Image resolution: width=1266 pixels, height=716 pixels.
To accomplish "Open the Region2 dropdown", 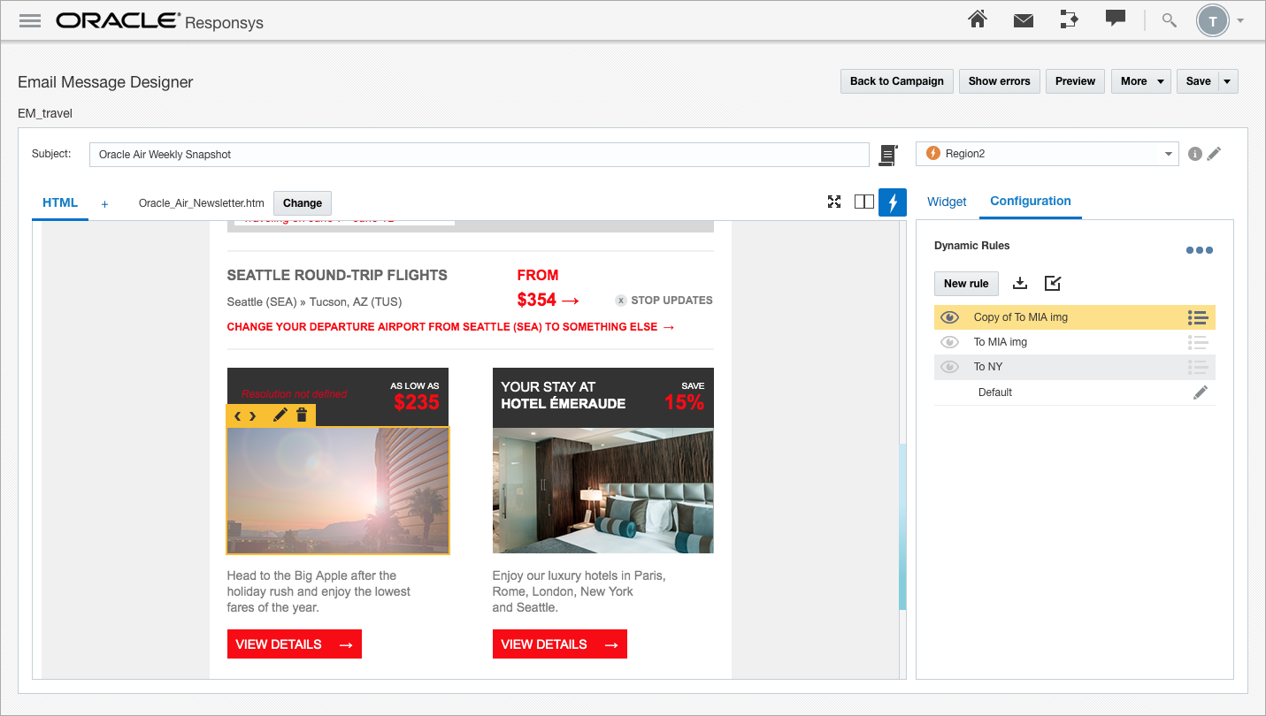I will coord(1047,154).
